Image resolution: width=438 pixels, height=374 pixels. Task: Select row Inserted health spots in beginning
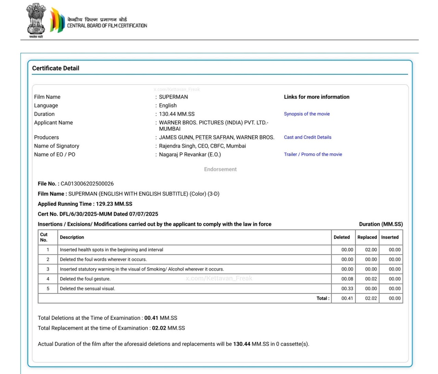[x=220, y=250]
